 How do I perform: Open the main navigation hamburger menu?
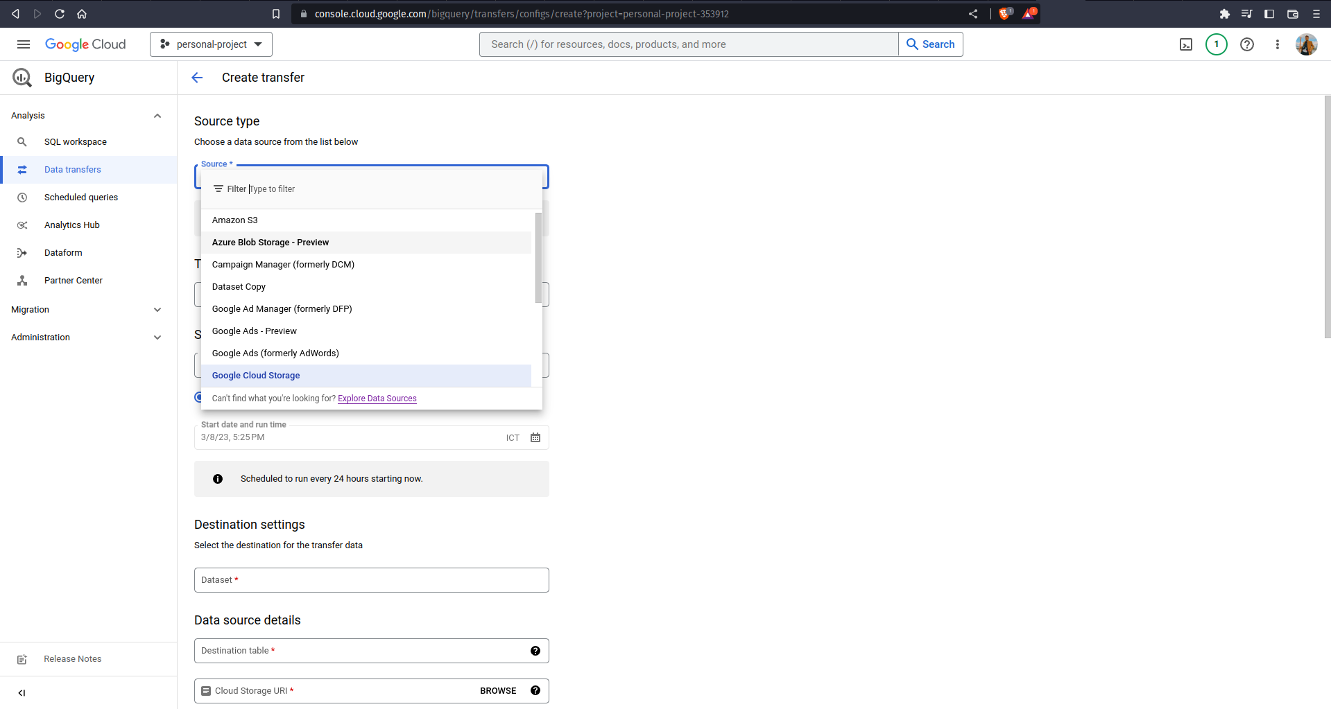click(x=24, y=44)
